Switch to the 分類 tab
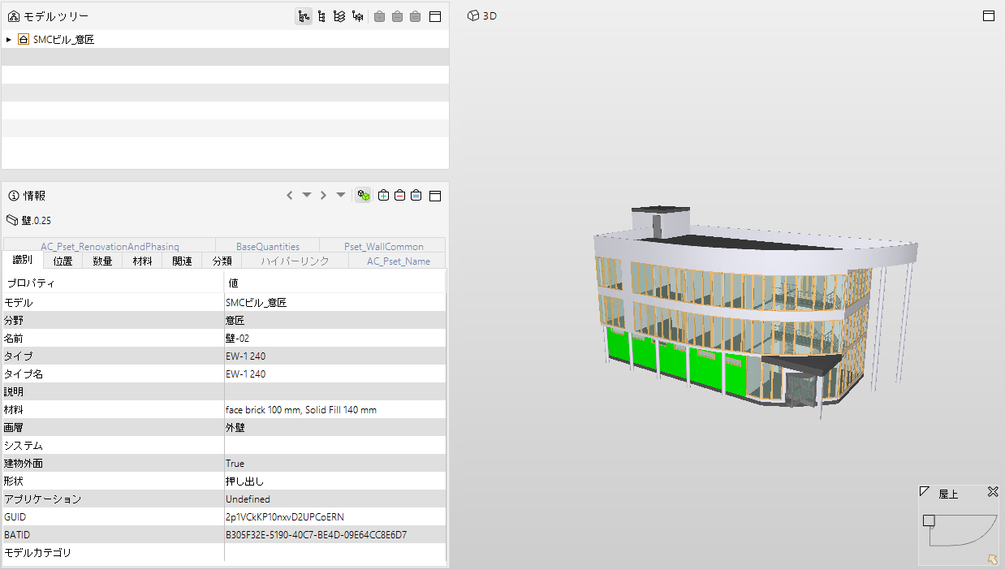The height and width of the screenshot is (570, 1005). click(222, 261)
